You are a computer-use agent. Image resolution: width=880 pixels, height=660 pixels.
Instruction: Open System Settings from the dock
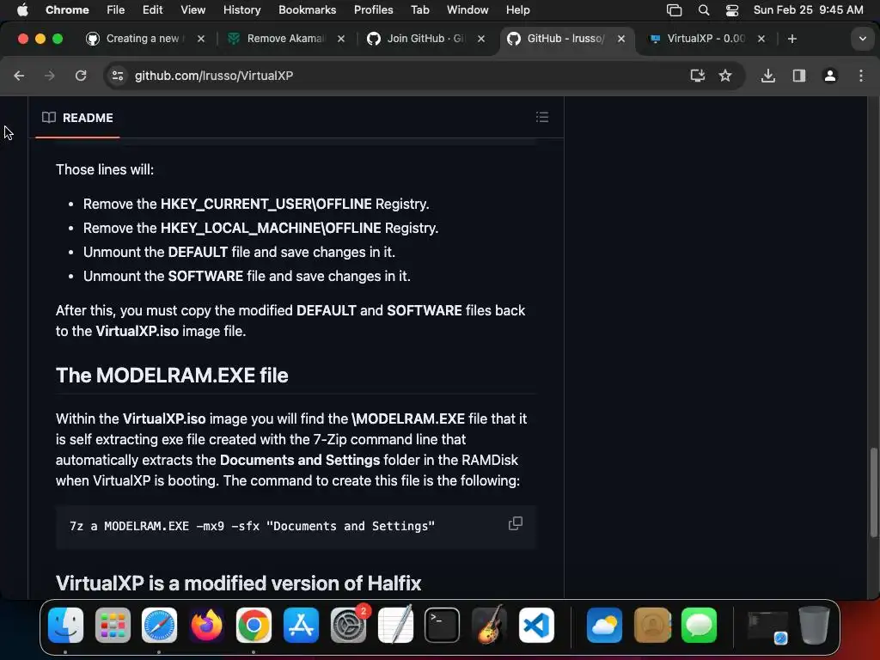pos(349,625)
